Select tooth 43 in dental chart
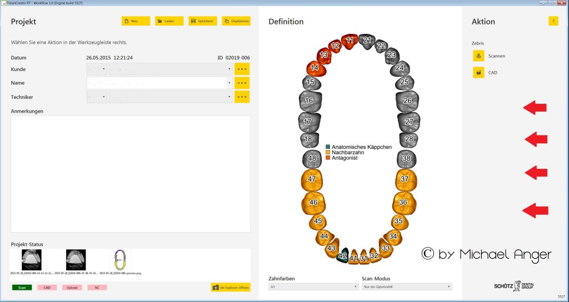Viewport: 569px width, 302px height. click(332, 248)
